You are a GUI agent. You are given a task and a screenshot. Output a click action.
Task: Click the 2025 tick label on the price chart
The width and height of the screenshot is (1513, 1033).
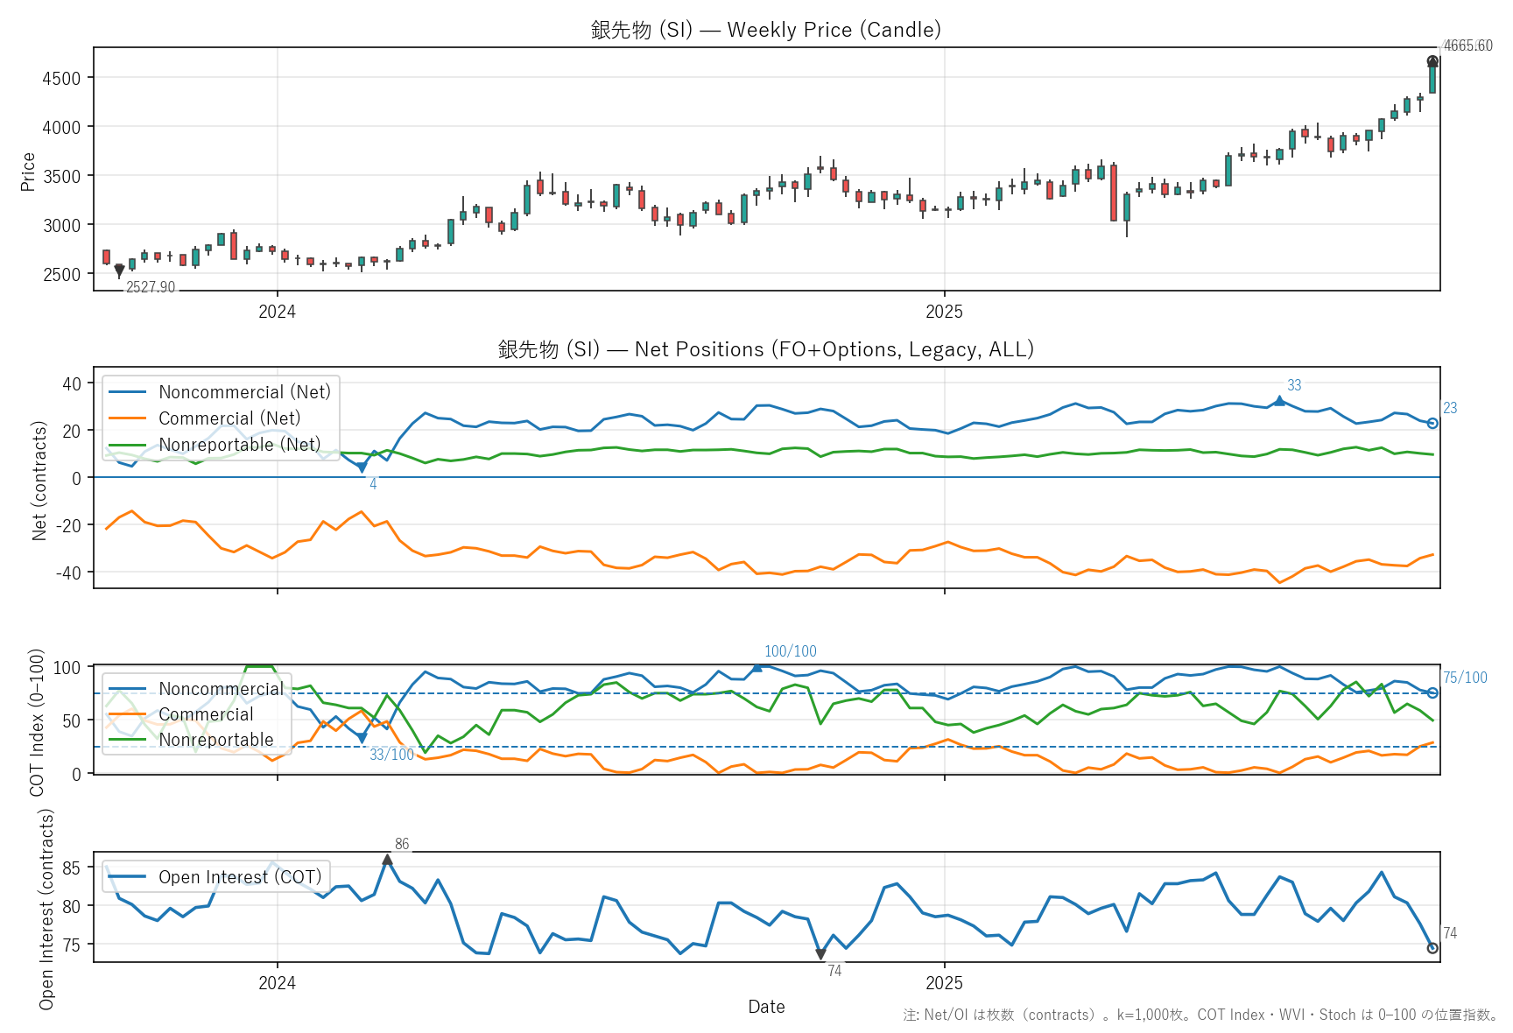pyautogui.click(x=944, y=312)
